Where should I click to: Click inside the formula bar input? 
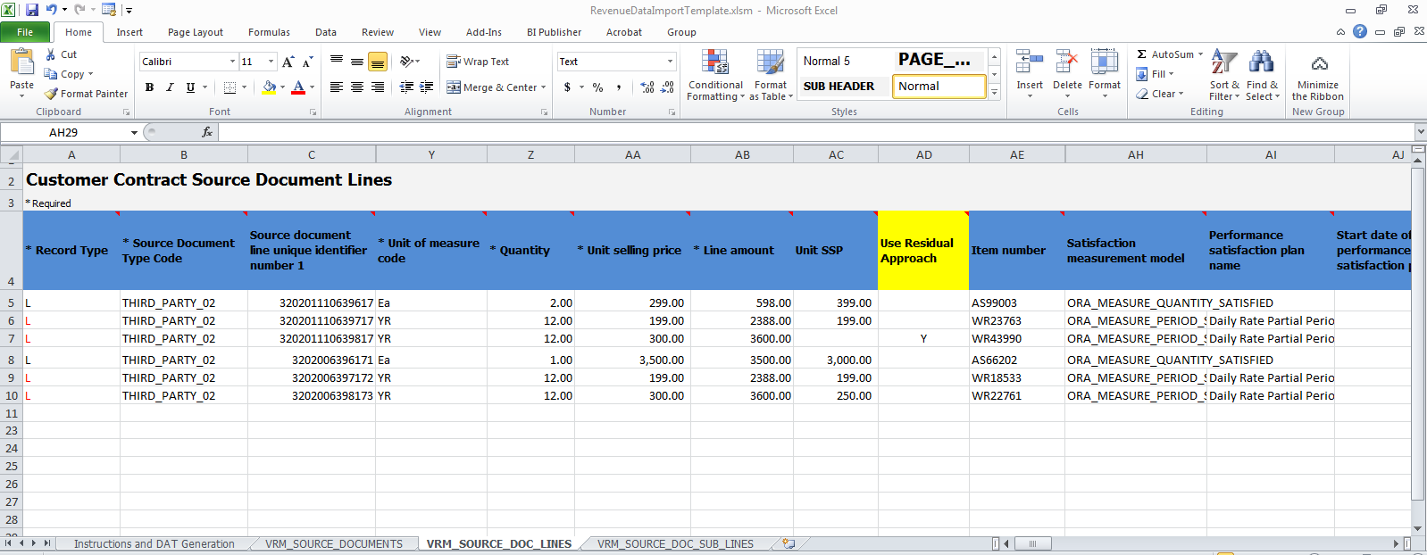[804, 132]
